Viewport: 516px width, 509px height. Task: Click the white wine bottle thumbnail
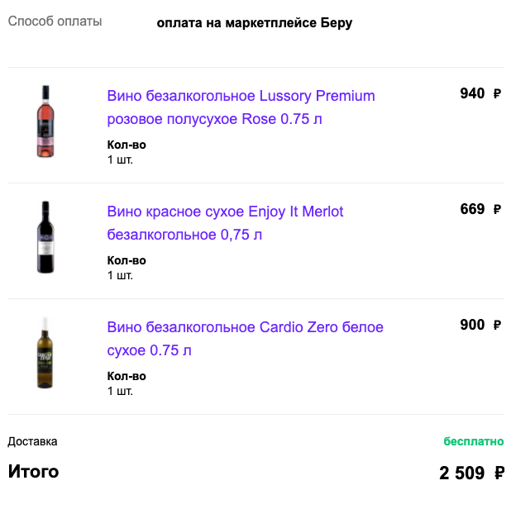click(x=45, y=353)
